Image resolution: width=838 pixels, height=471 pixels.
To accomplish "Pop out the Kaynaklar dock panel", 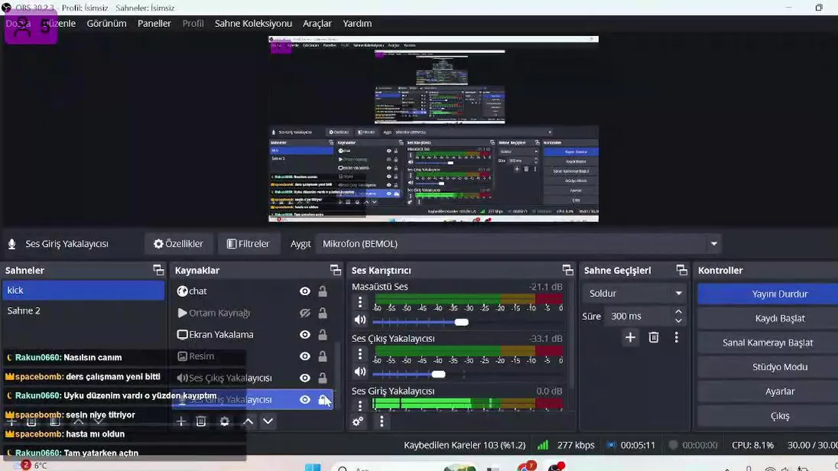I will click(x=336, y=270).
